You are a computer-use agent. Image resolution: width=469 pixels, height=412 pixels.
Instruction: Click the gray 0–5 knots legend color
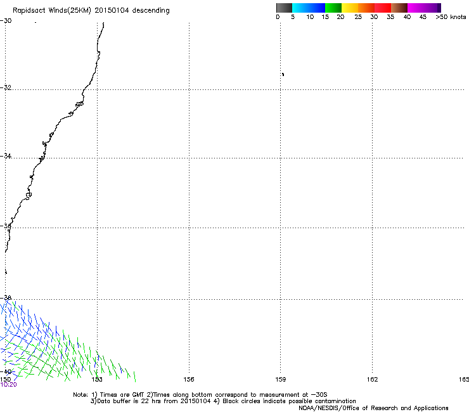coord(284,8)
